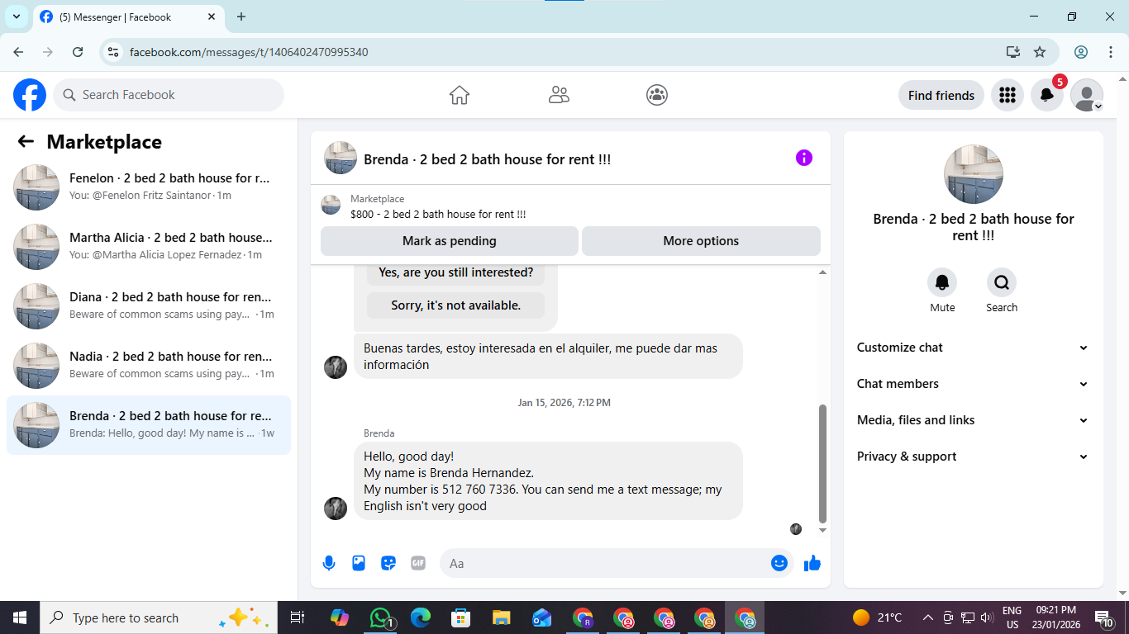This screenshot has width=1129, height=634.
Task: Open the browser profile icon
Action: pos(1081,52)
